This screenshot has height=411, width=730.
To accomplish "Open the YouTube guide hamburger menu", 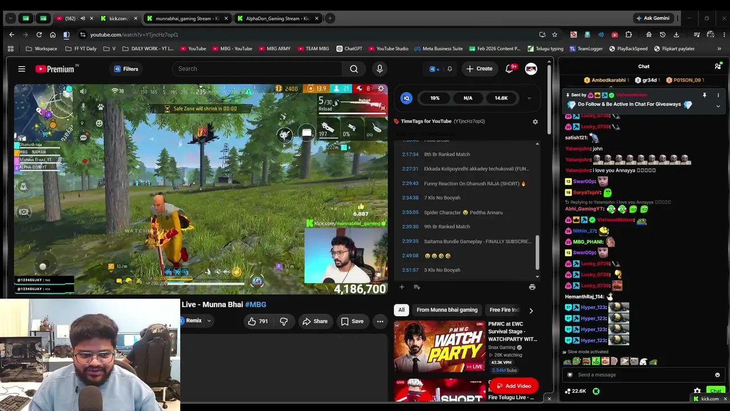I will [x=22, y=69].
